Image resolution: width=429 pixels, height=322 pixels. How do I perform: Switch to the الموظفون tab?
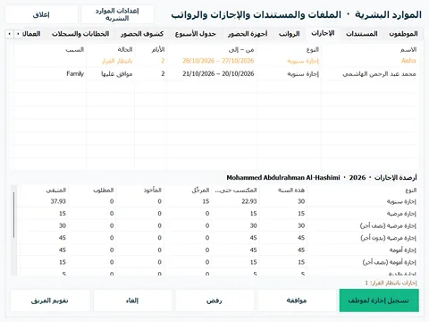[x=403, y=34]
